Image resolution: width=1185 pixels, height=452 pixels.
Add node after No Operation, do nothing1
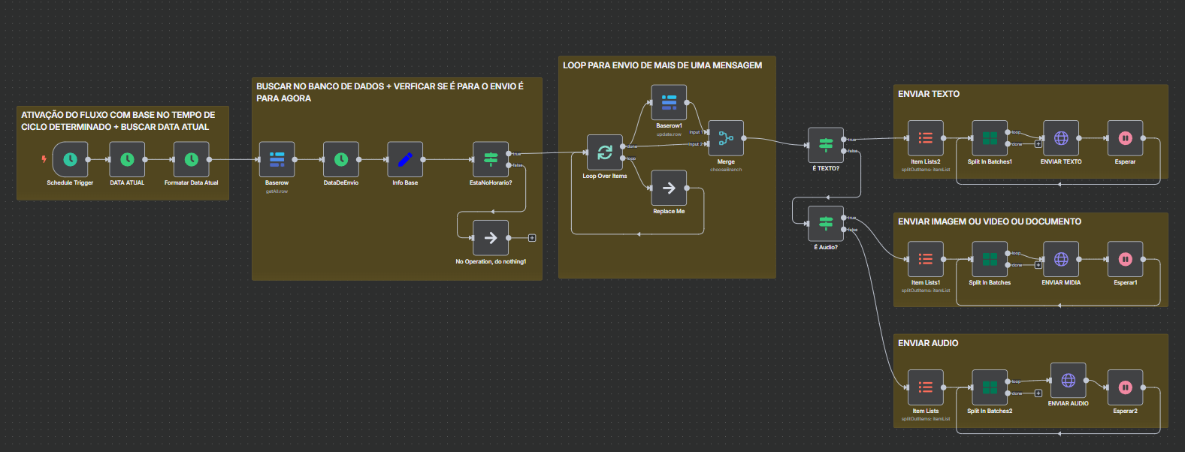(532, 238)
